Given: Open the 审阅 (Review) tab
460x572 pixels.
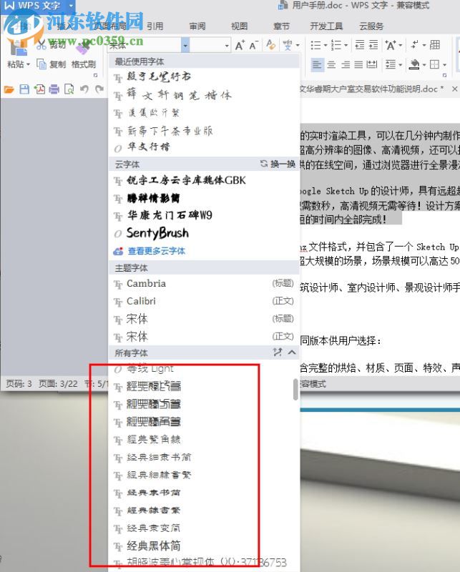Looking at the screenshot, I should tap(197, 26).
